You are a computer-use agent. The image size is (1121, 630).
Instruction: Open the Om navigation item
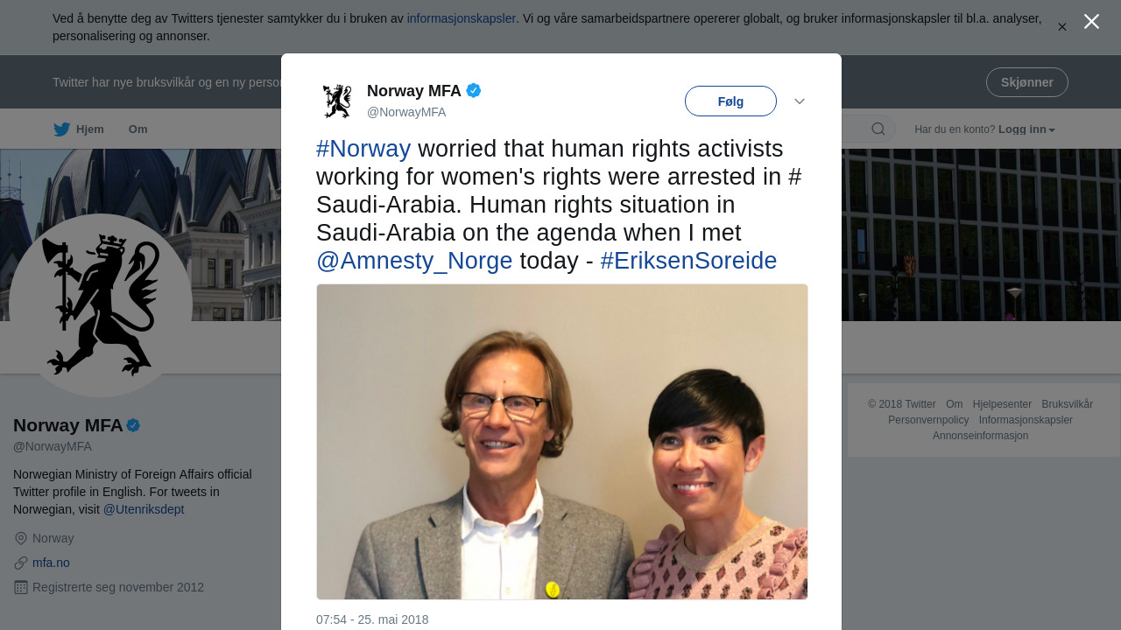click(138, 129)
